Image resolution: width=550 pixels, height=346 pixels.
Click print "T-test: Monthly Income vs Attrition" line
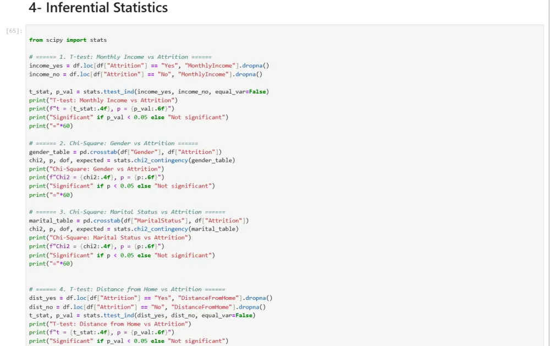103,100
